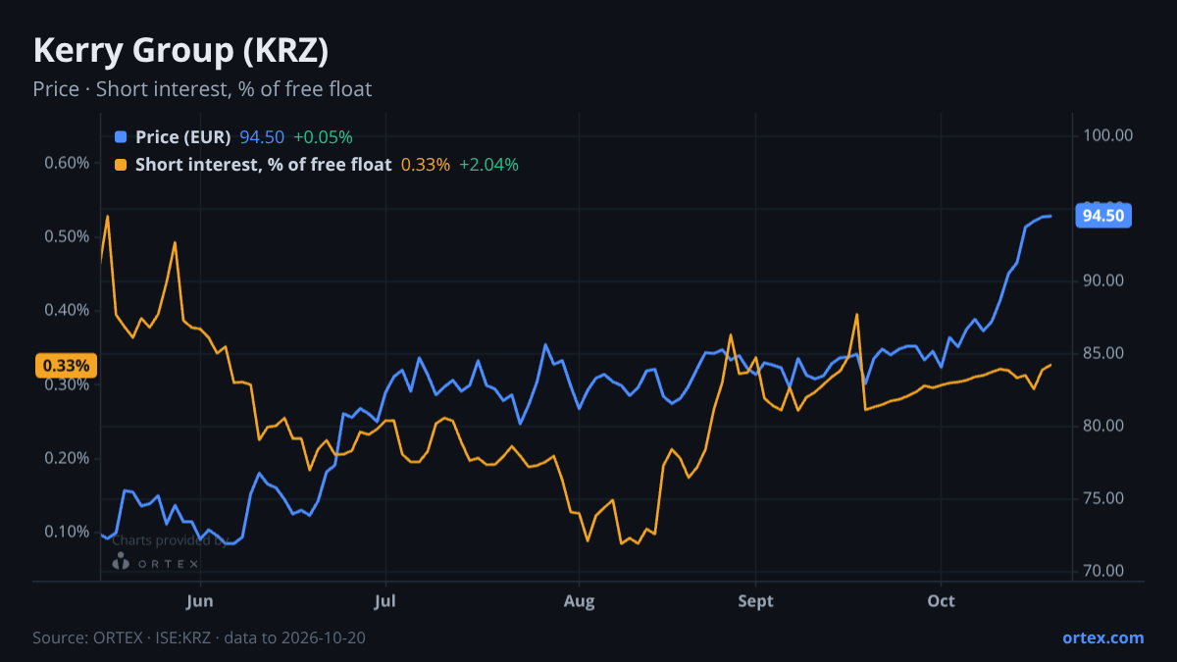
Task: Click the Jul axis label
Action: (x=385, y=599)
